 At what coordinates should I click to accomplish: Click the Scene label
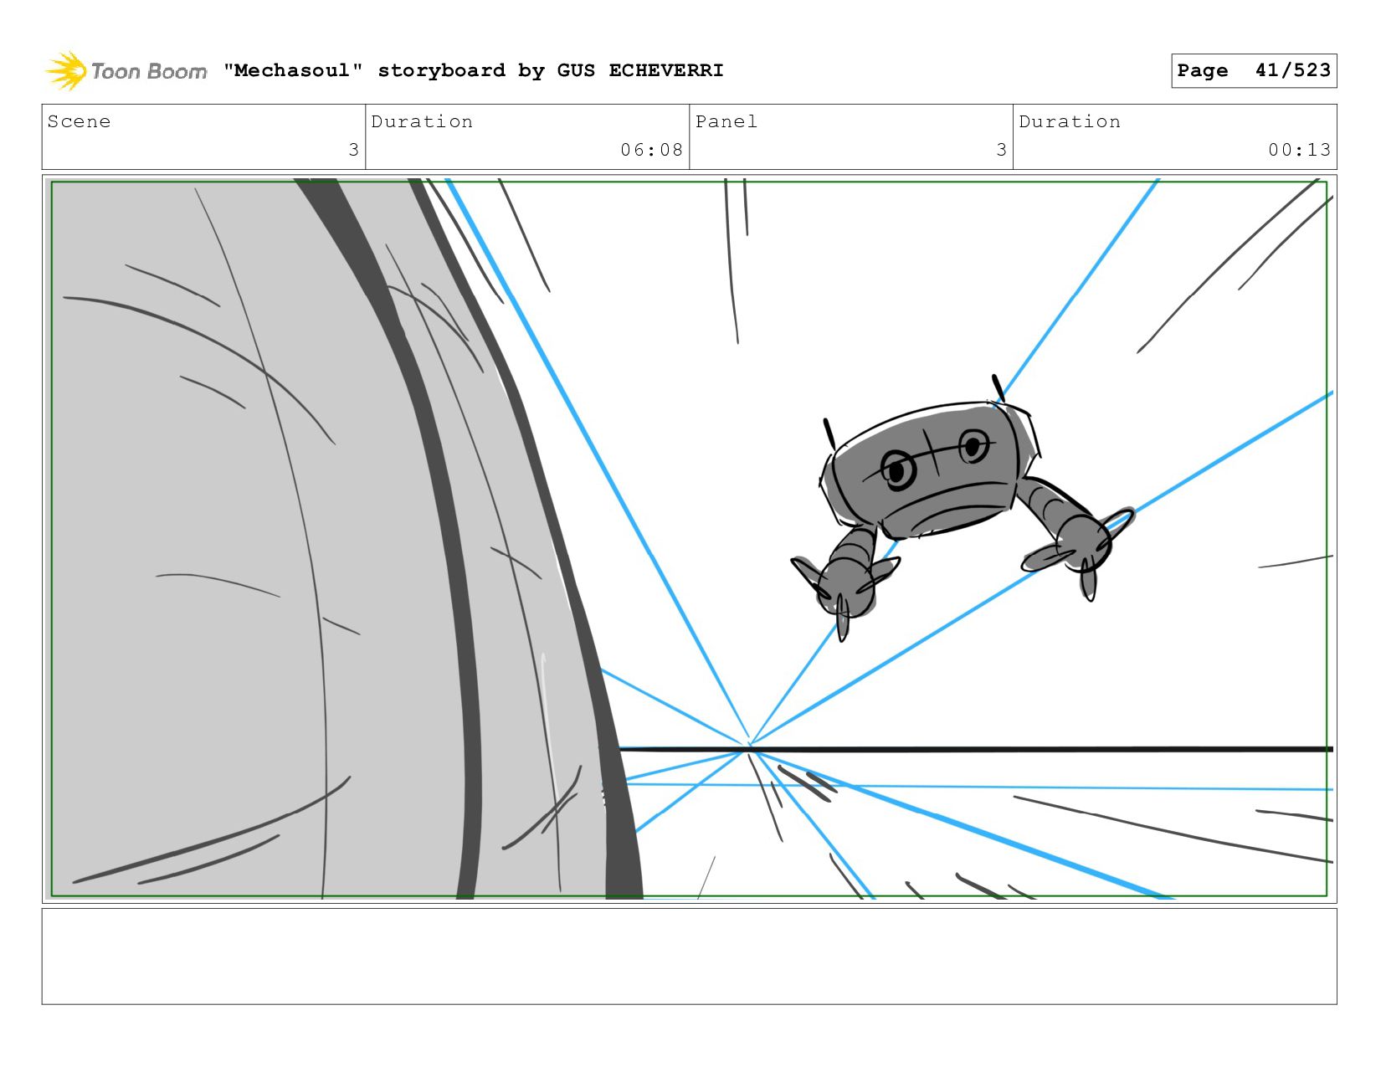tap(79, 121)
